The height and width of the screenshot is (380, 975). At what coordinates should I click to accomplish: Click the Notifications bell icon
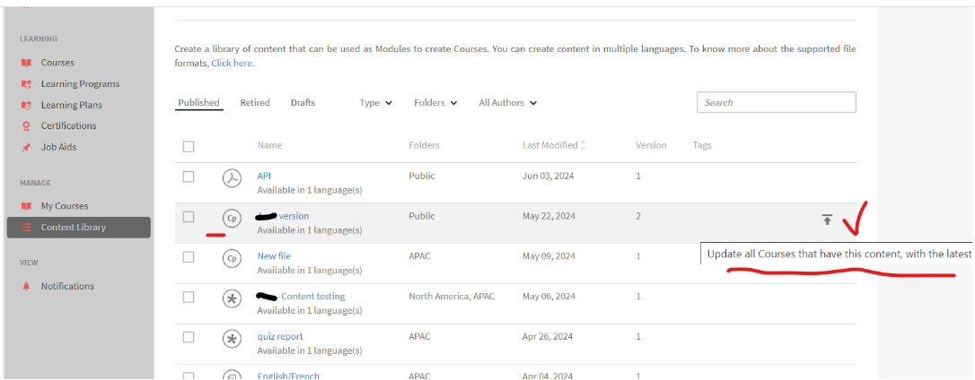[x=26, y=287]
